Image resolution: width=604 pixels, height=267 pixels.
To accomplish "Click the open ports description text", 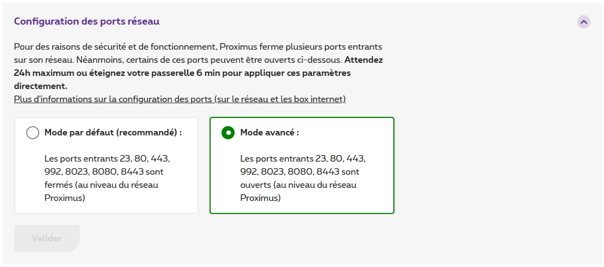I will pos(303,179).
